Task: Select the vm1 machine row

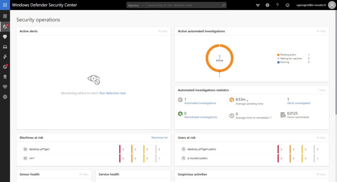Action: [x=93, y=158]
